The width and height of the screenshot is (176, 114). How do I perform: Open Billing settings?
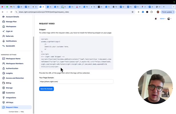tap(7, 83)
